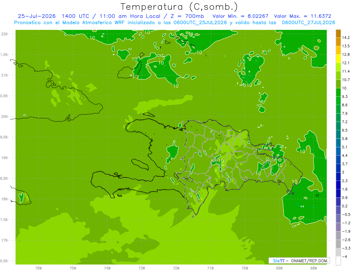Pick the dark blue swatch between 2.3 and 1.6
The image size is (352, 272).
click(x=338, y=185)
